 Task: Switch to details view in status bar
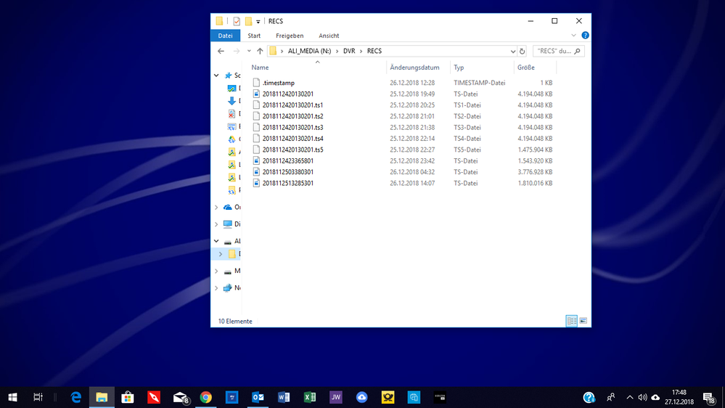571,321
